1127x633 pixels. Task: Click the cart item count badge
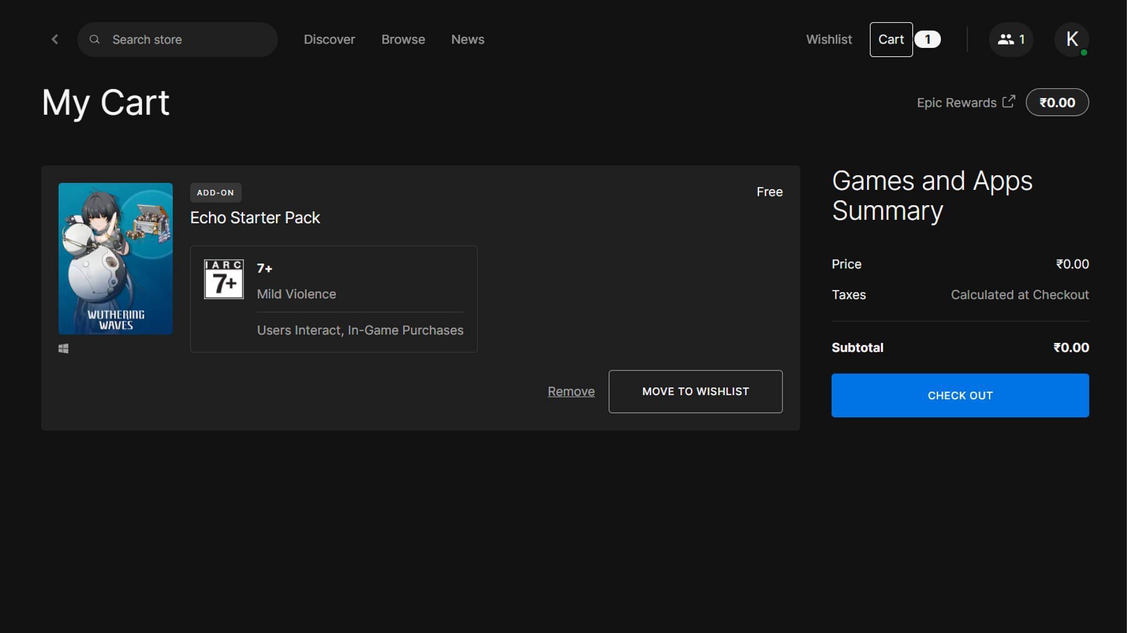coord(927,39)
